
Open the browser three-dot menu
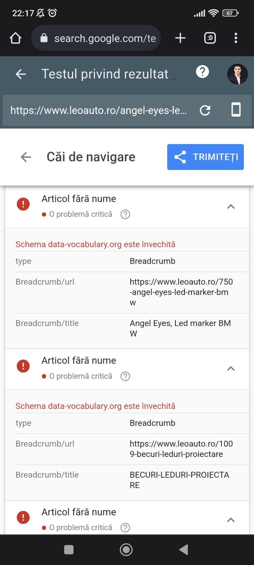pos(236,38)
